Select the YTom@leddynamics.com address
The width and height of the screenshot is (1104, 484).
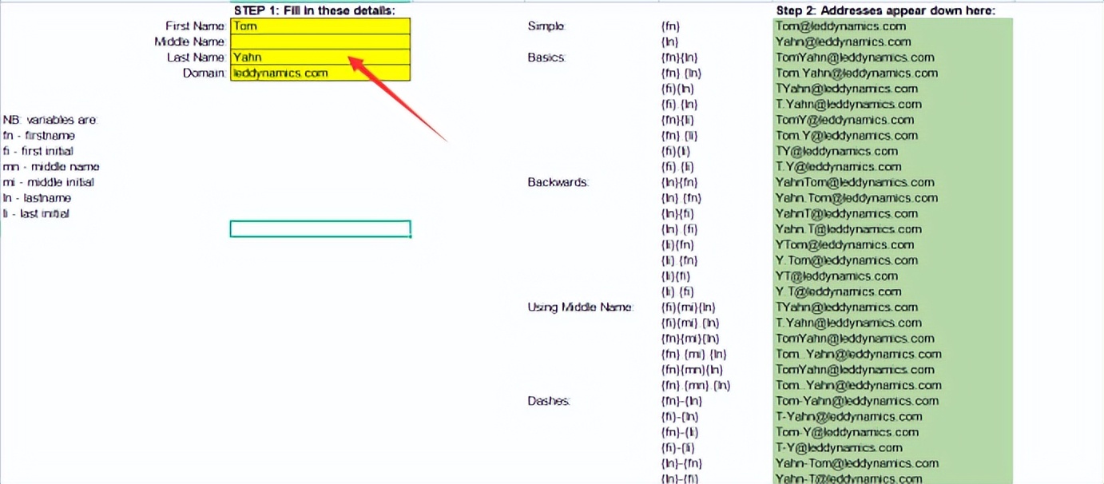click(x=844, y=245)
